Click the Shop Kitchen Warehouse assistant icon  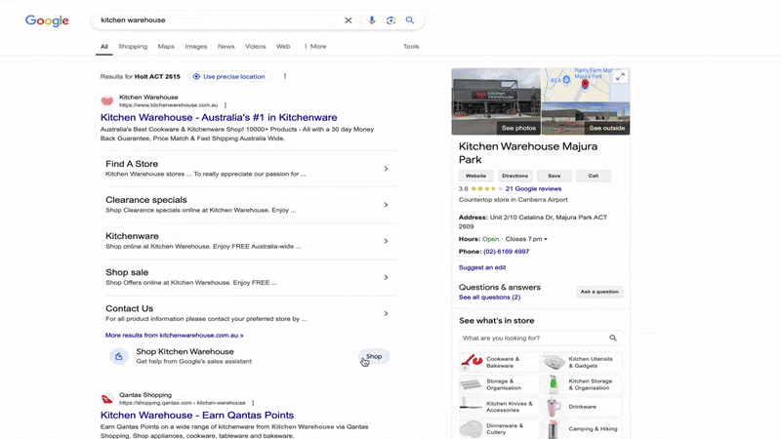click(x=119, y=356)
